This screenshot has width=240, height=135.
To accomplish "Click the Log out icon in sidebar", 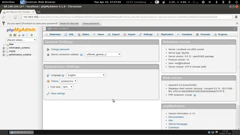I will [x=15, y=35].
